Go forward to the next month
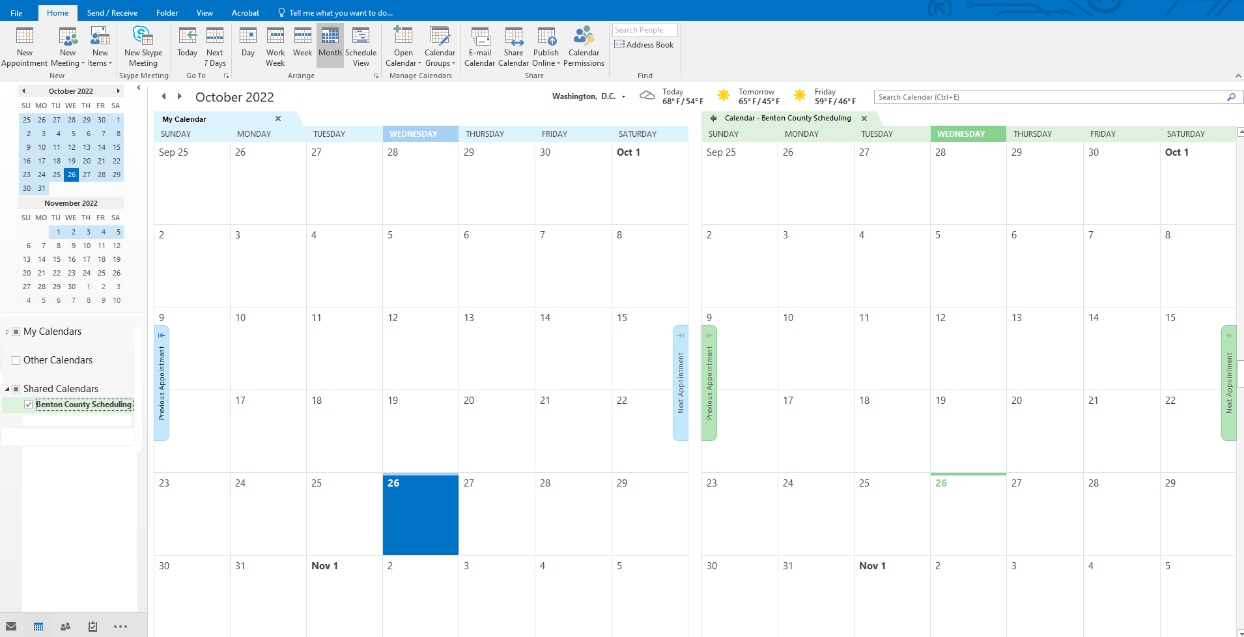 (x=180, y=96)
